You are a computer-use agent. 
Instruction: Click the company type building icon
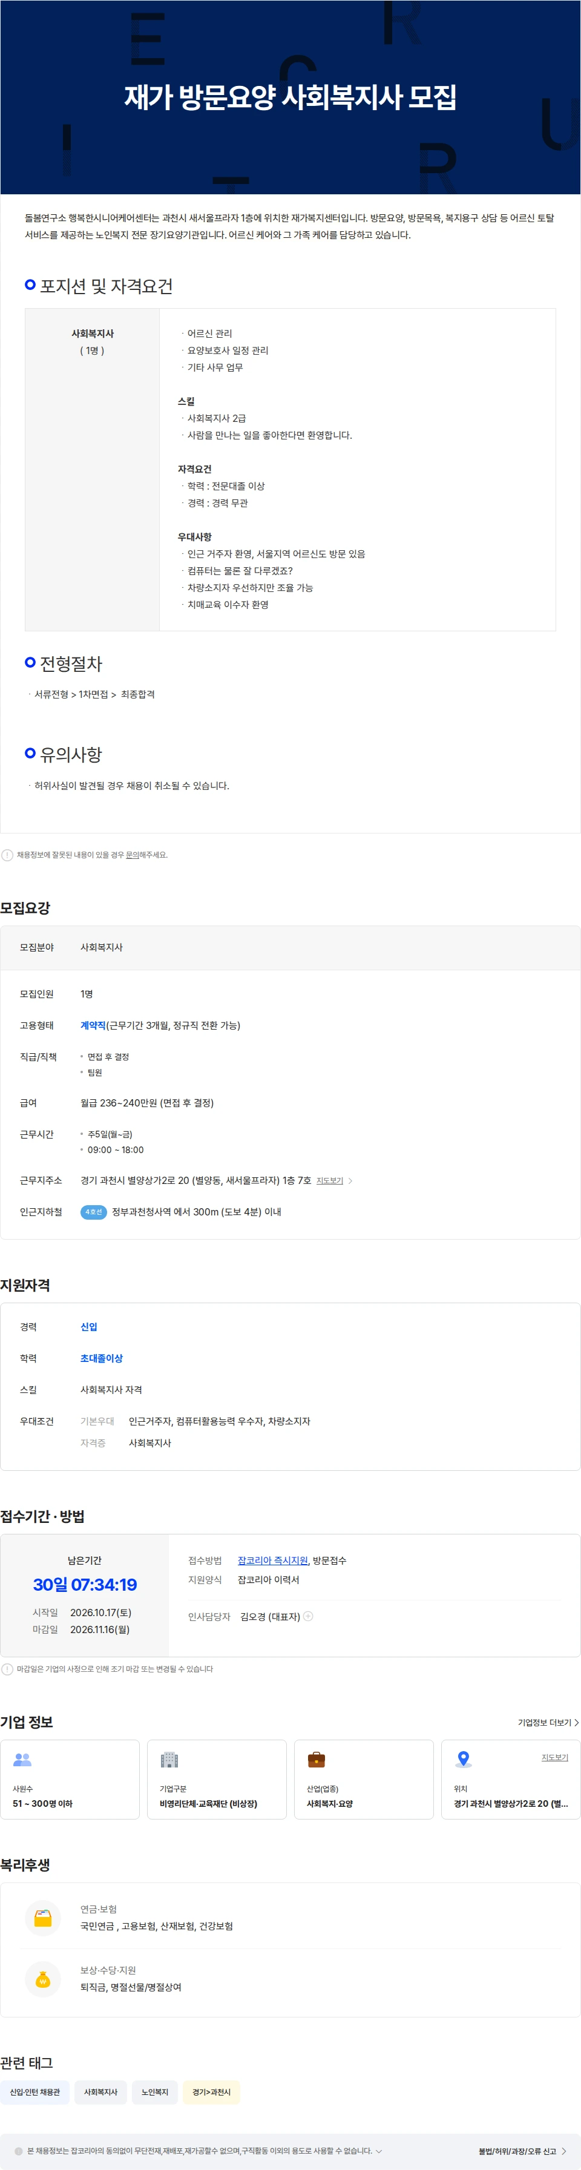(x=169, y=1760)
